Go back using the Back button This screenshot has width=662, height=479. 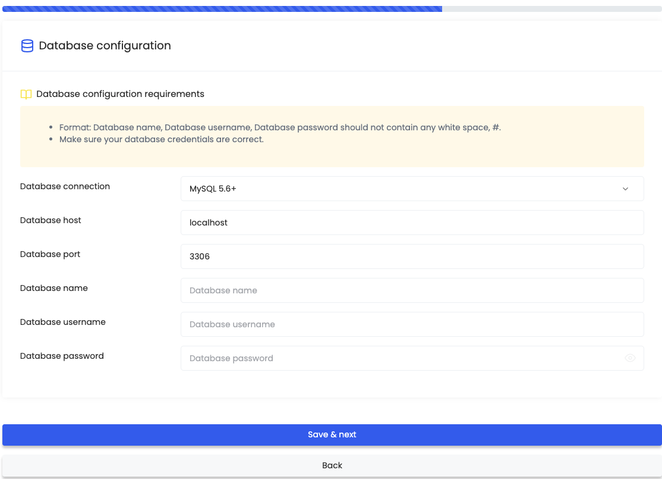[332, 465]
